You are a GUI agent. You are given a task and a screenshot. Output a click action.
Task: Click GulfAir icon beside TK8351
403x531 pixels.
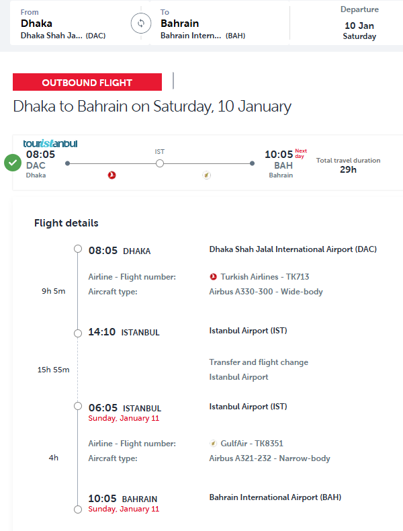[214, 444]
